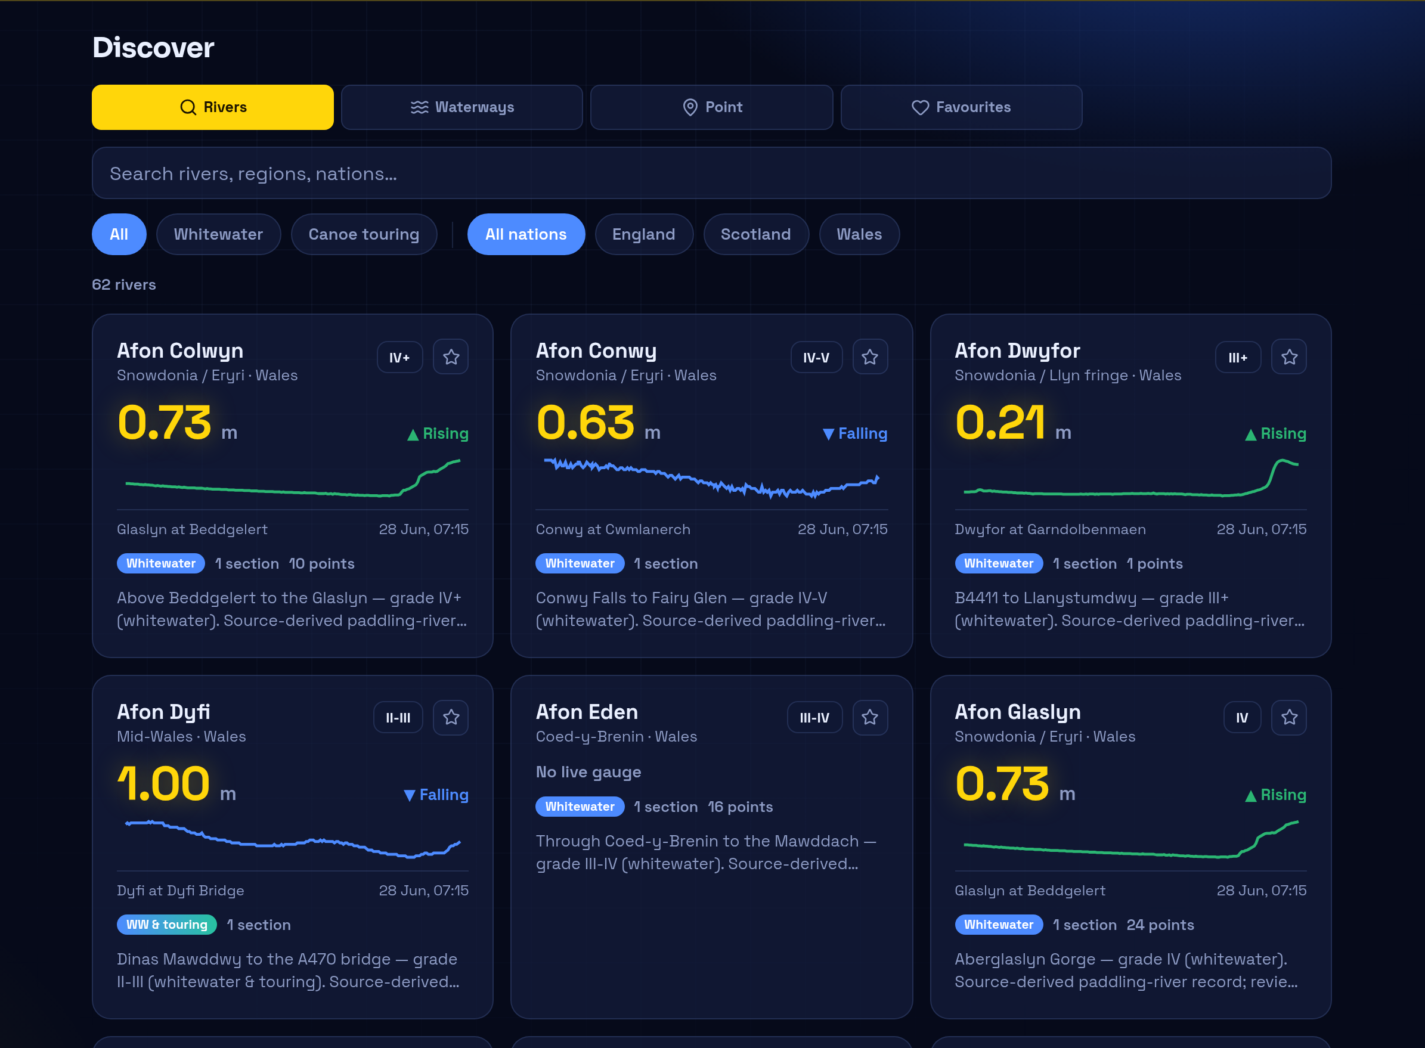Go to the Favourites tab
The image size is (1425, 1048).
click(x=961, y=107)
